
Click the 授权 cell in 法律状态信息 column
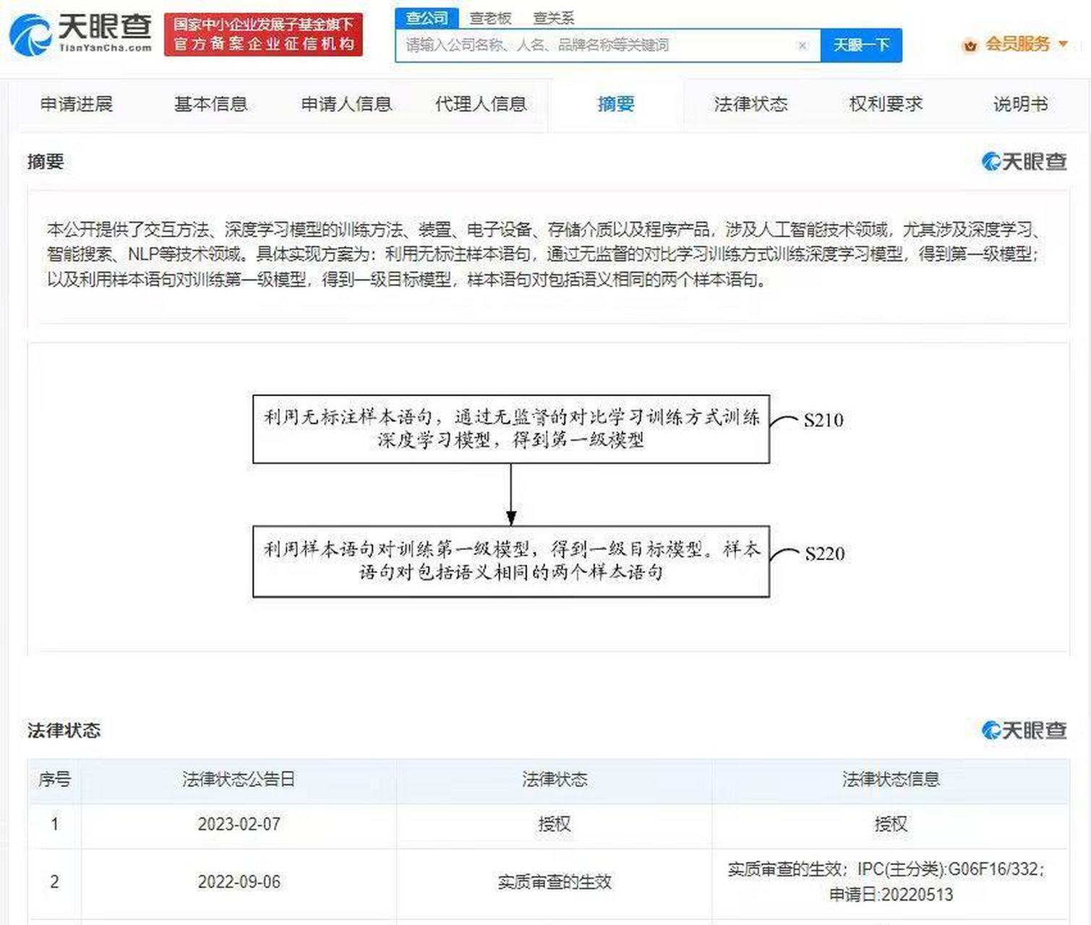[x=891, y=824]
